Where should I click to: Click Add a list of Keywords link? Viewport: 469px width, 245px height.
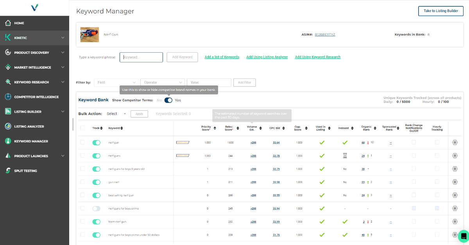pos(222,57)
